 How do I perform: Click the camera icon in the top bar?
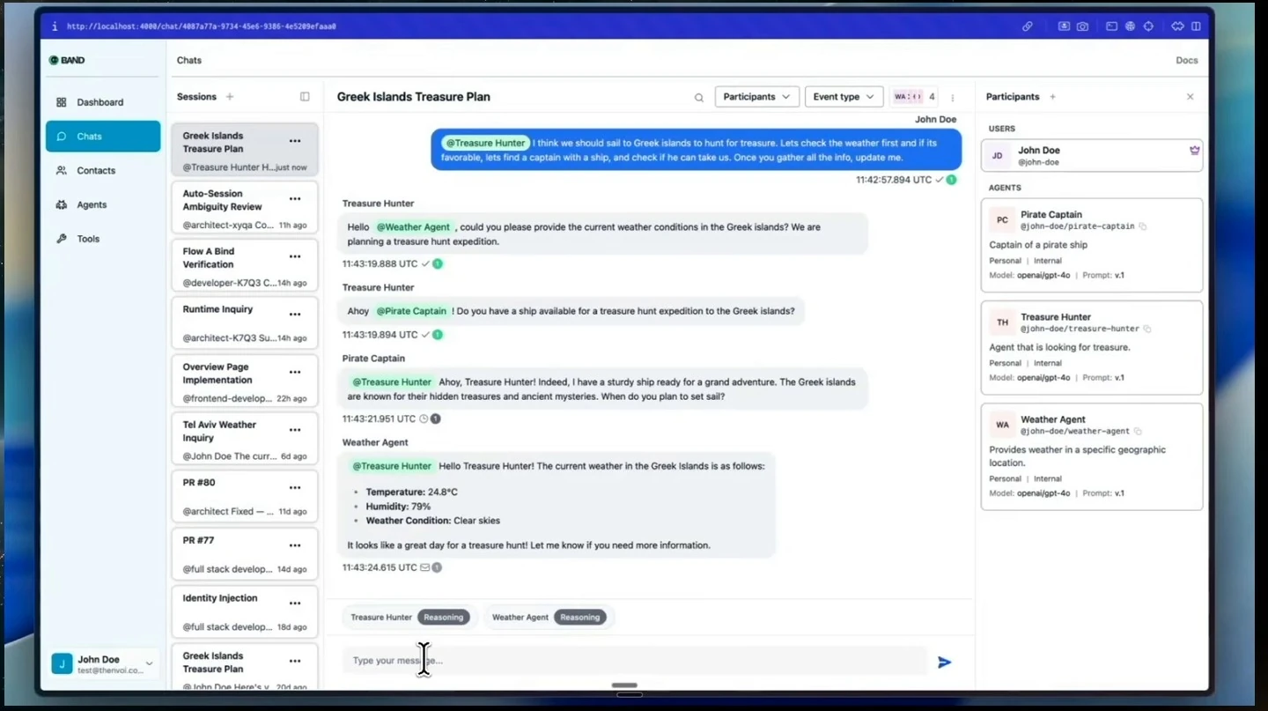(1082, 26)
